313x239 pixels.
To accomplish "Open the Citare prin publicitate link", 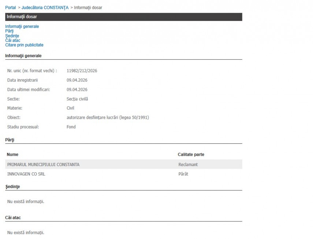I will [x=24, y=45].
